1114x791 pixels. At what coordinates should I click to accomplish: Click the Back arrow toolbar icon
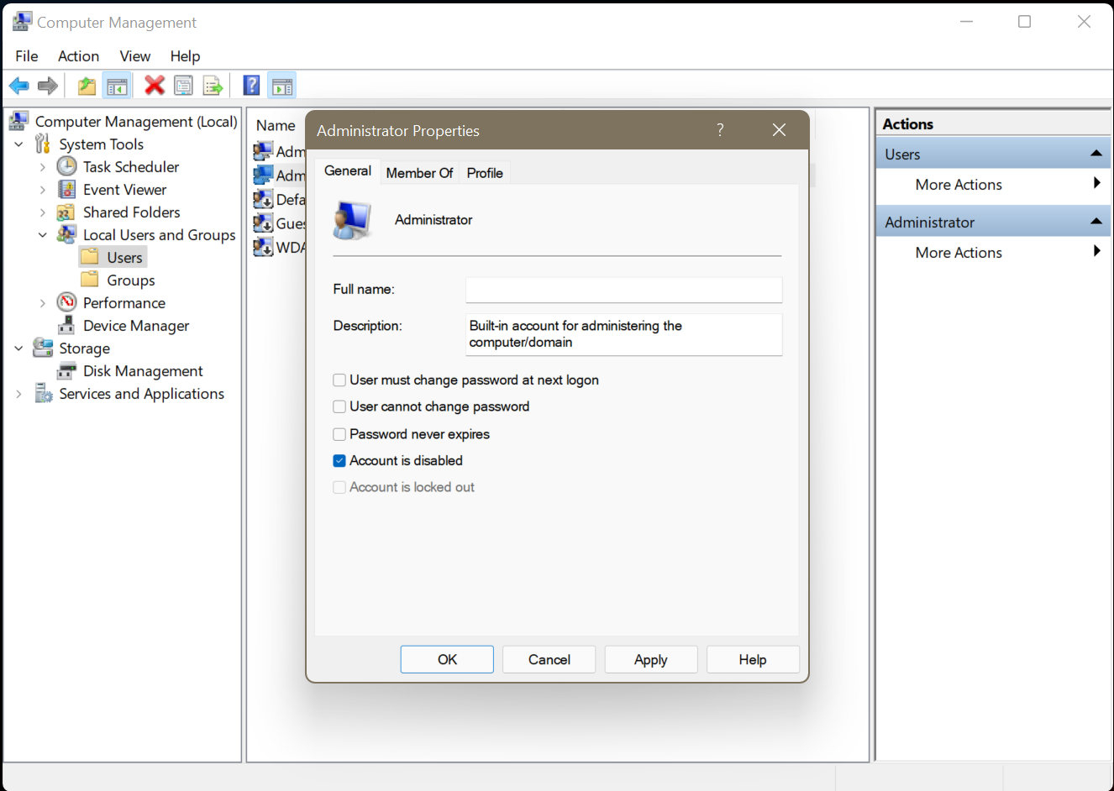click(x=19, y=86)
